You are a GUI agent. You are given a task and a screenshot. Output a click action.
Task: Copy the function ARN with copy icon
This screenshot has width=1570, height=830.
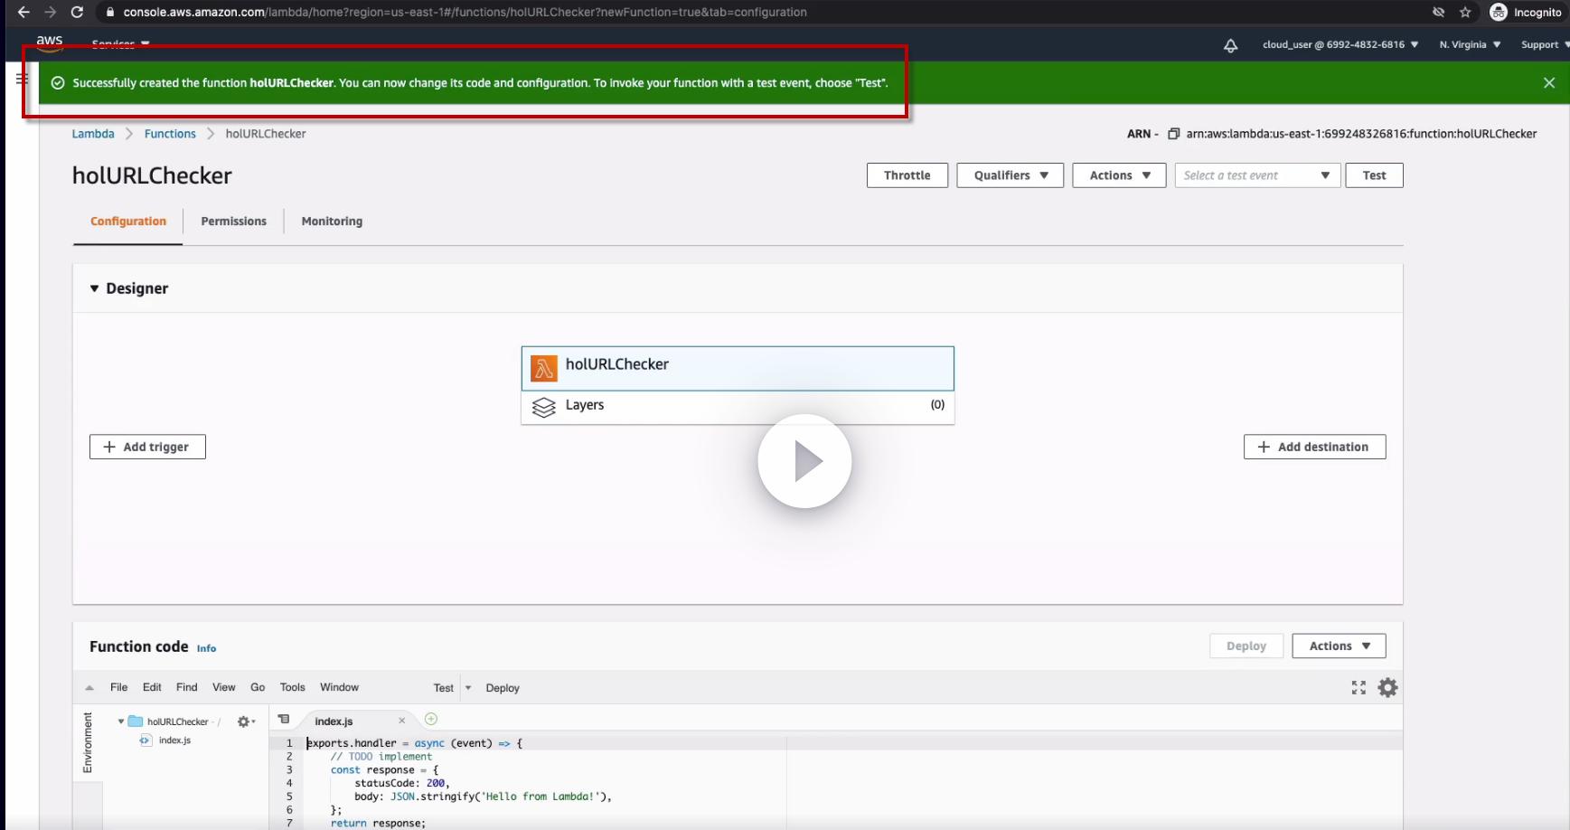click(x=1173, y=134)
